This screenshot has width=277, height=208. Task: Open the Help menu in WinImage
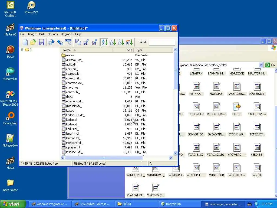[78, 34]
